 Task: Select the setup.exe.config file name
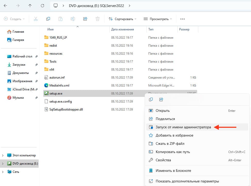[x=60, y=102]
